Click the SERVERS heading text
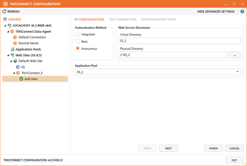Screen dimensions: 247x166 tap(14, 19)
